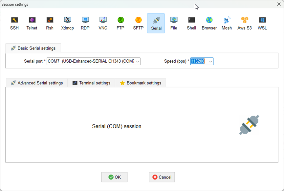Switch to Advanced Serial settings tab
Screen dimensions: 284x191
37,83
